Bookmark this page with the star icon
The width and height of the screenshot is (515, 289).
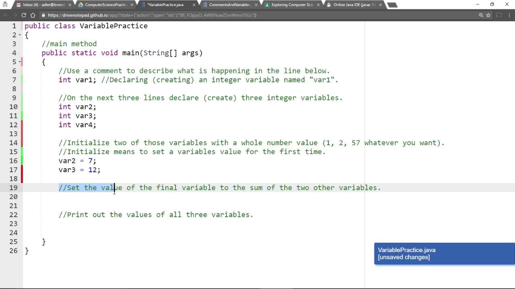[488, 15]
